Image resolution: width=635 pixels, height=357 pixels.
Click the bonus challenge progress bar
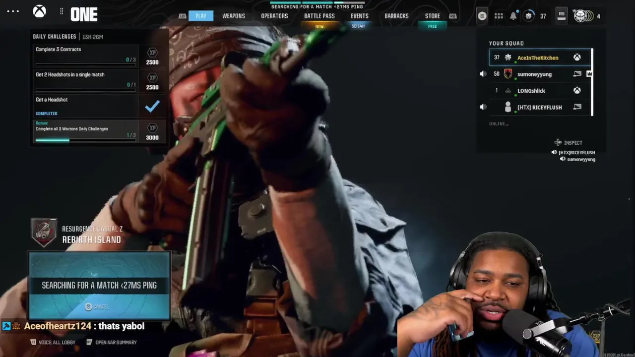coord(85,140)
